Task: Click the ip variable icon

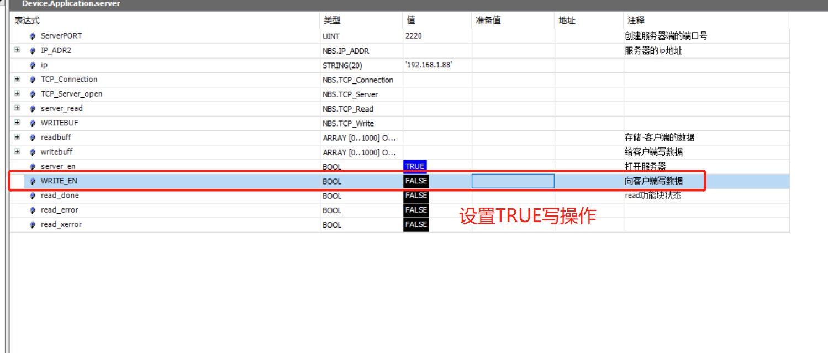Action: point(33,65)
